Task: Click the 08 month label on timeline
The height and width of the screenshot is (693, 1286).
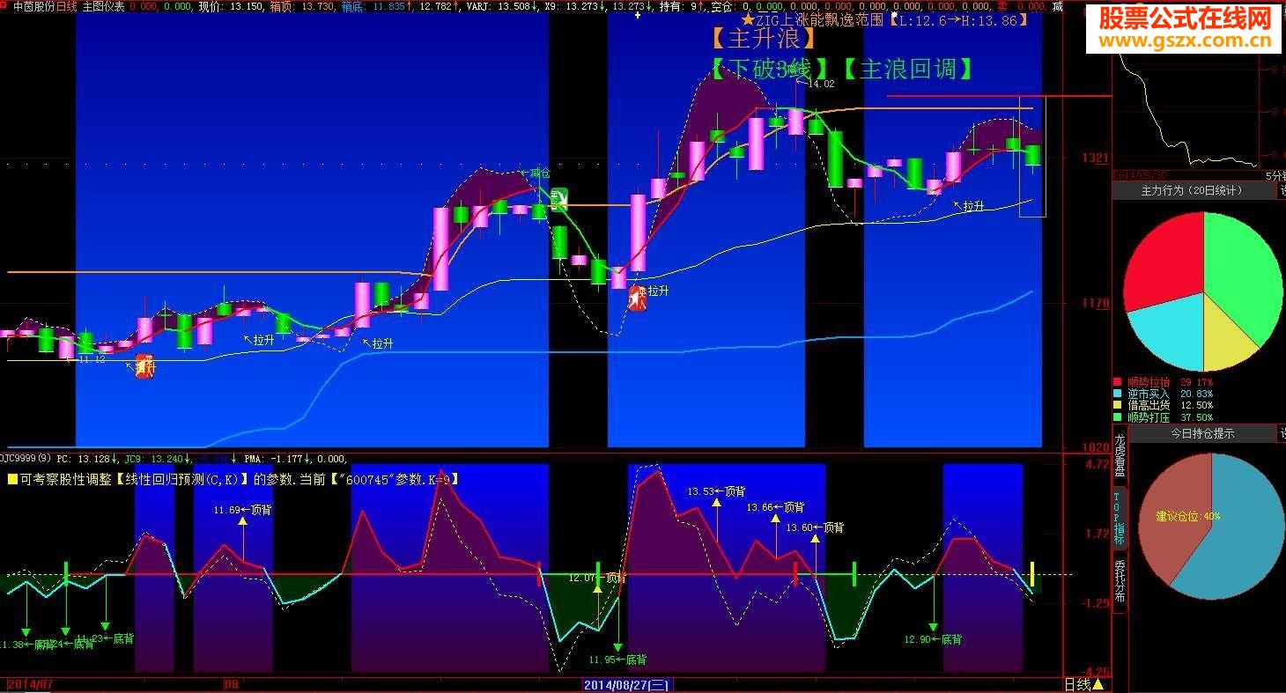Action: 232,684
